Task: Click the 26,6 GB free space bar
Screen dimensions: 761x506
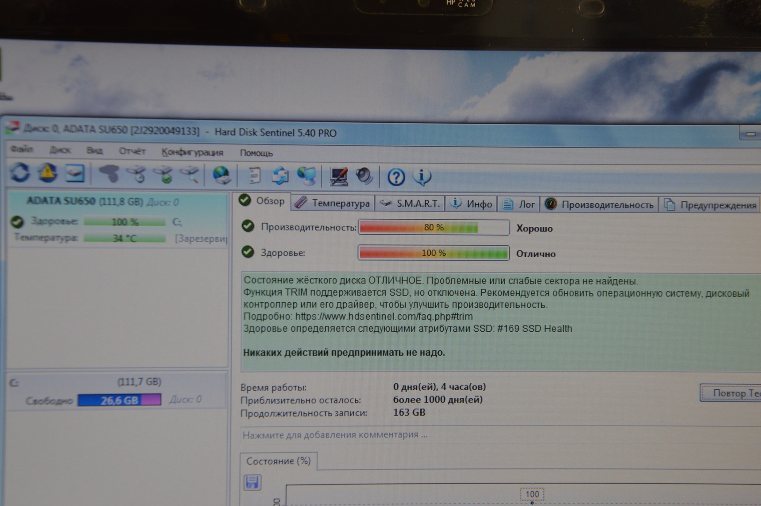Action: point(119,400)
